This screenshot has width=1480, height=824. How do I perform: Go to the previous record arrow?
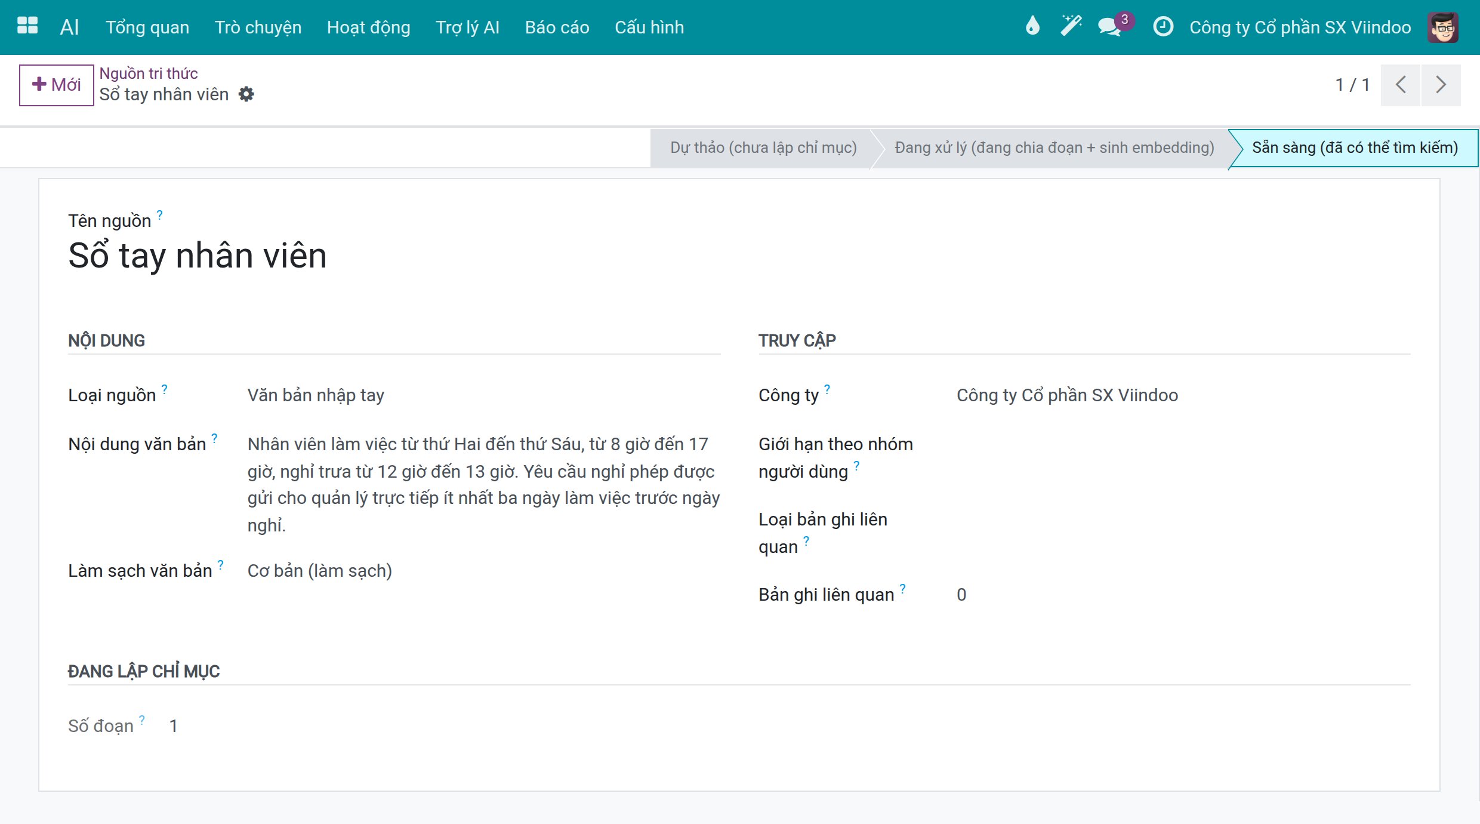click(1401, 85)
